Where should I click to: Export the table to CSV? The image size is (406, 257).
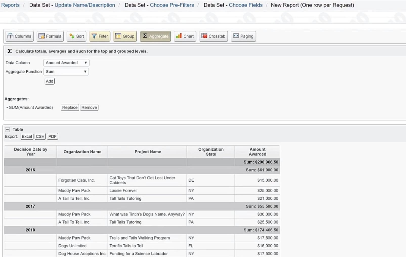[x=40, y=136]
